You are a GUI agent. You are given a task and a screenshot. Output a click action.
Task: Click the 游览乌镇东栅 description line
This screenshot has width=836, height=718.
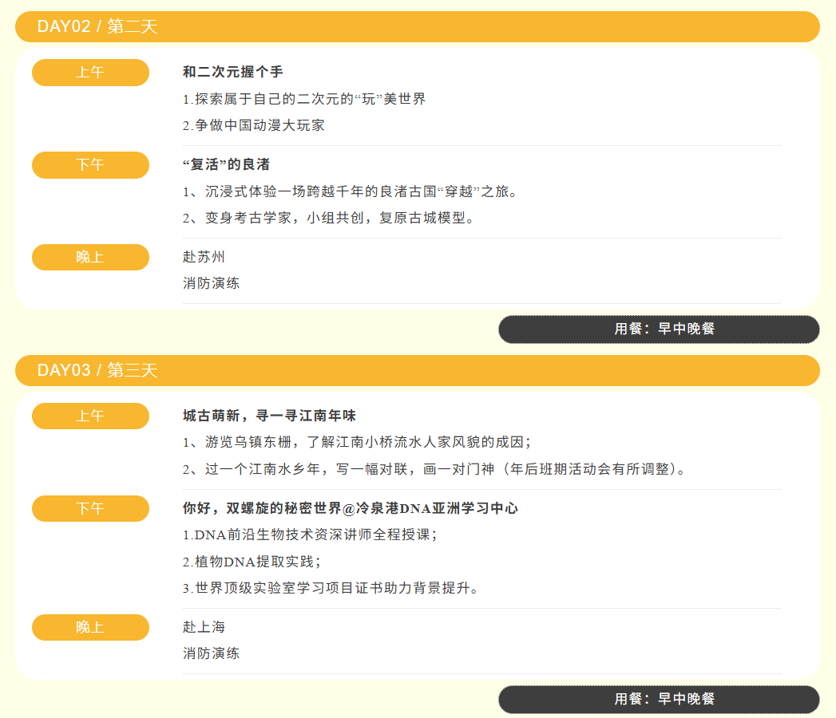(x=357, y=443)
